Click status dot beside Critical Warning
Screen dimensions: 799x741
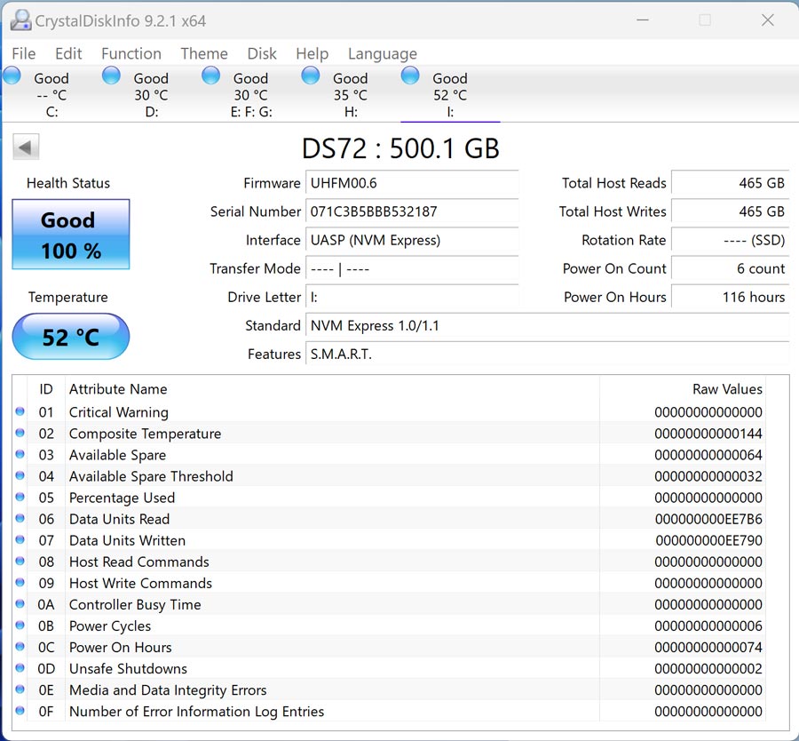point(20,412)
